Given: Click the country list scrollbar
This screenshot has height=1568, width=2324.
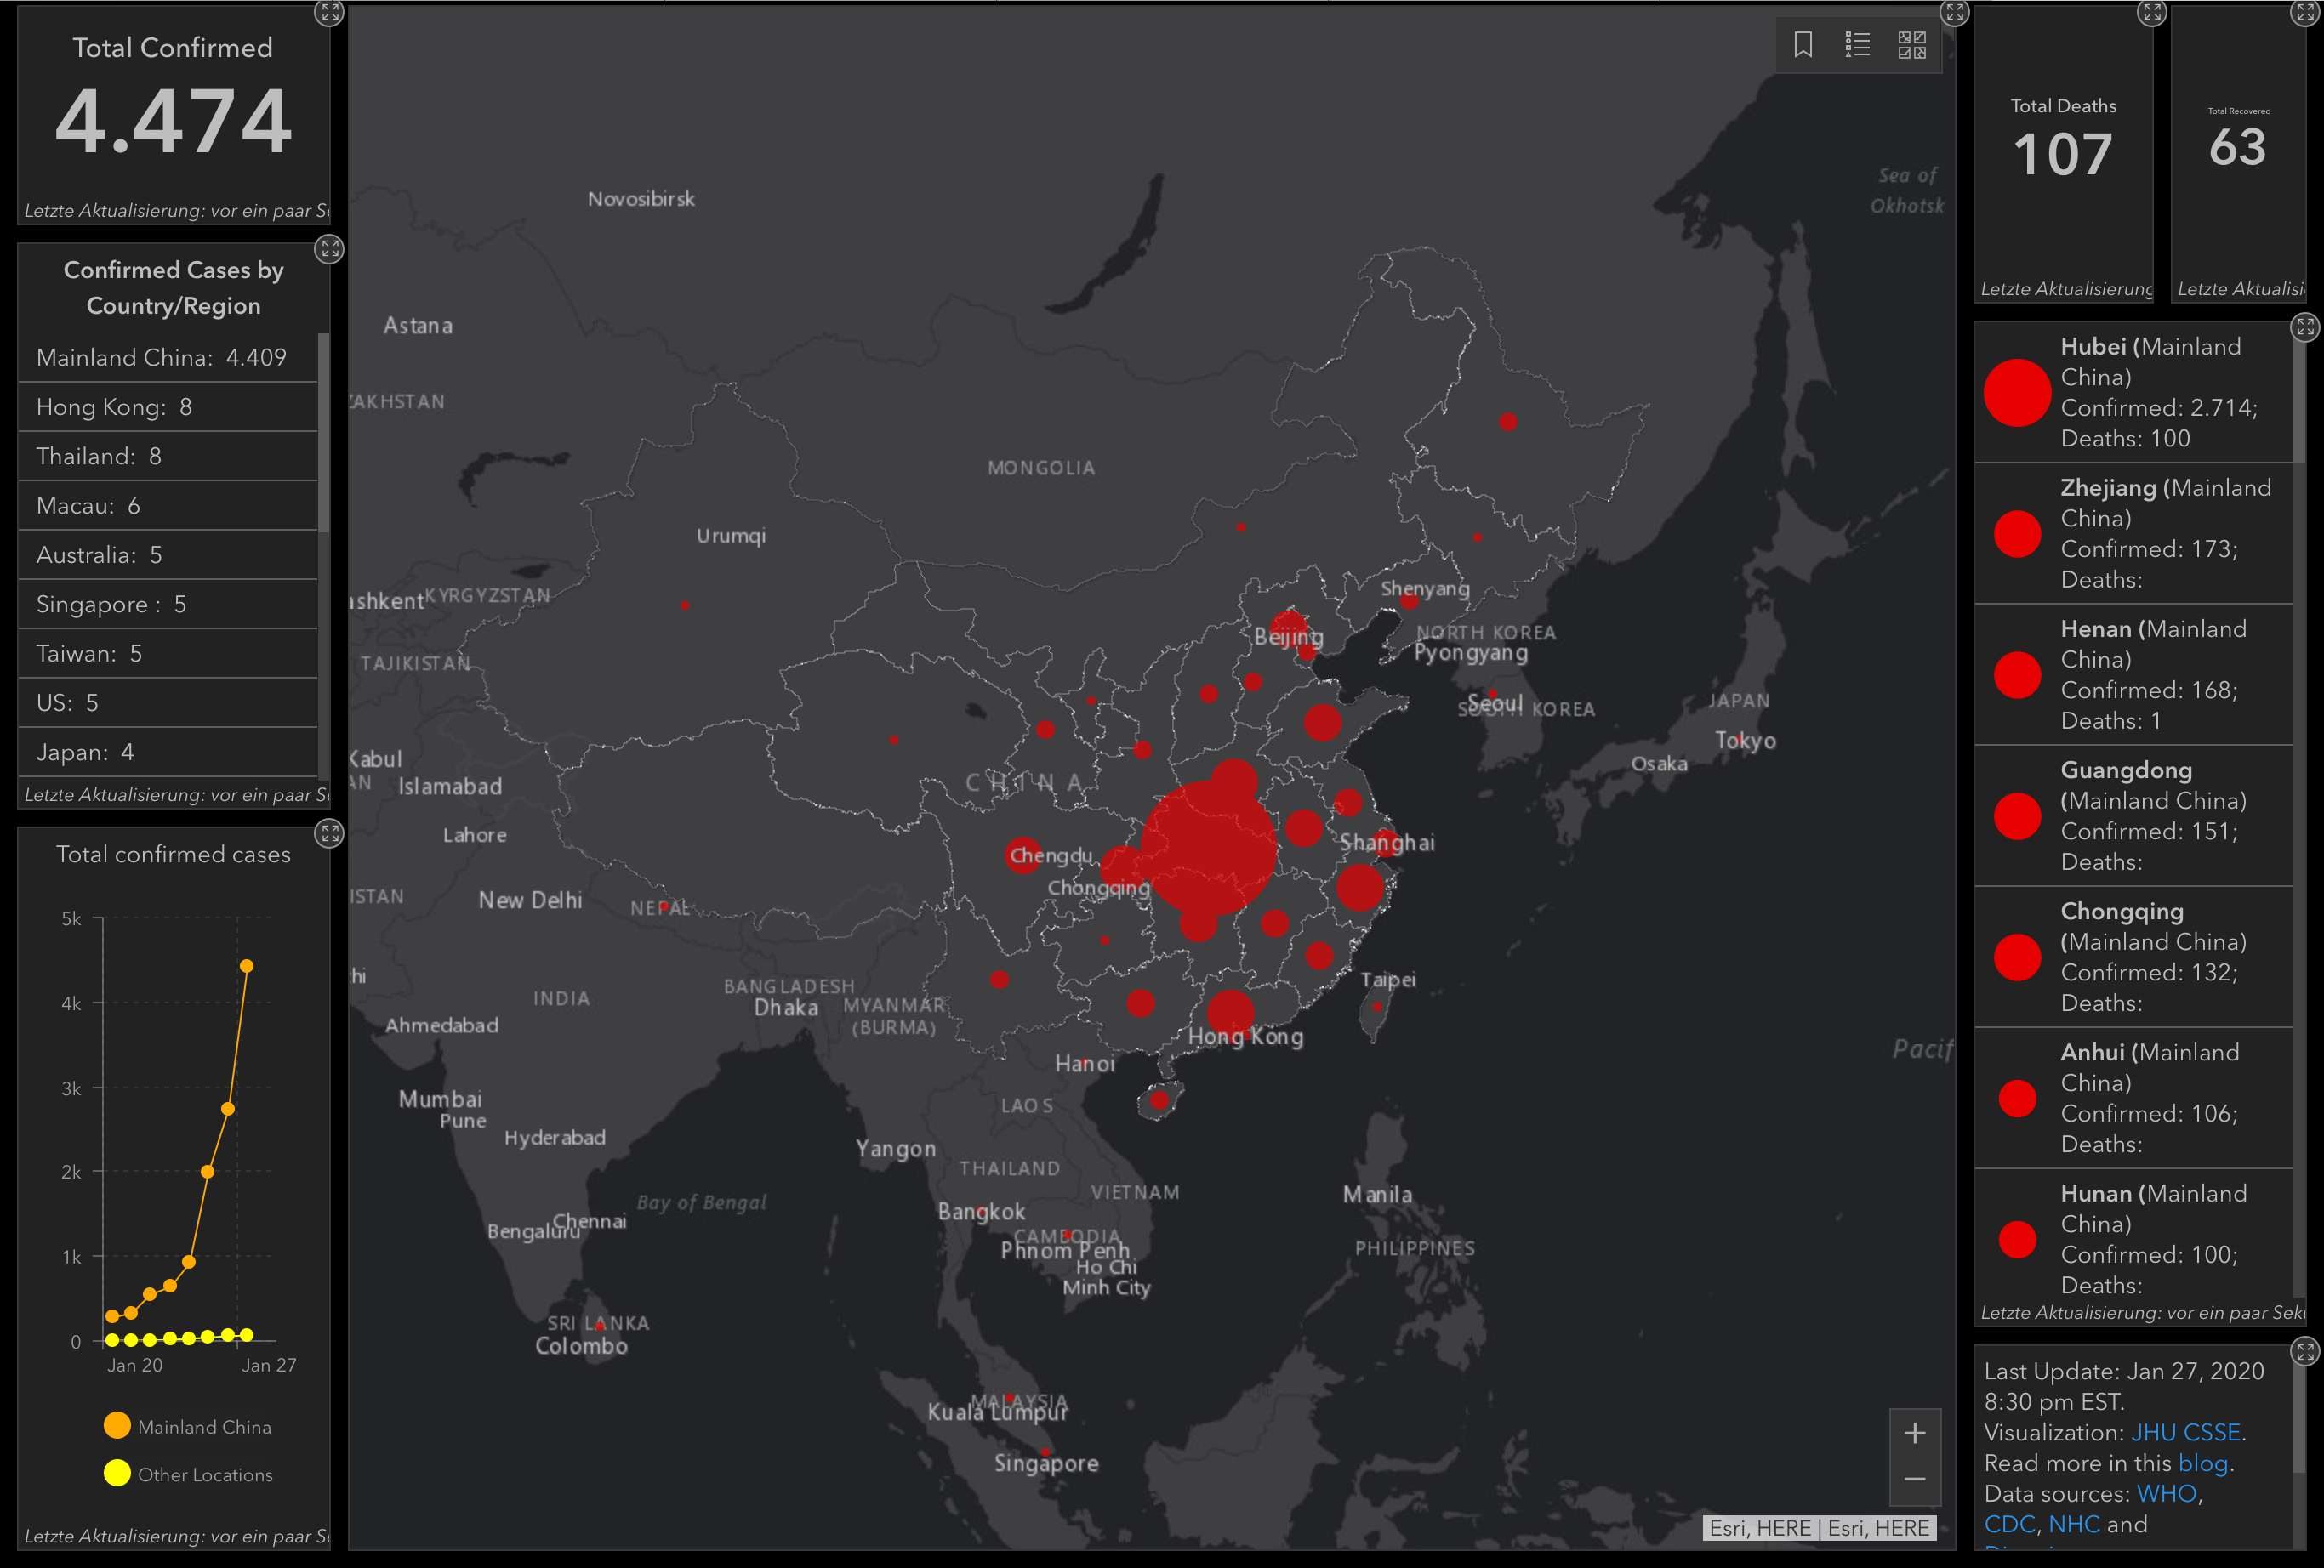Looking at the screenshot, I should (x=323, y=433).
